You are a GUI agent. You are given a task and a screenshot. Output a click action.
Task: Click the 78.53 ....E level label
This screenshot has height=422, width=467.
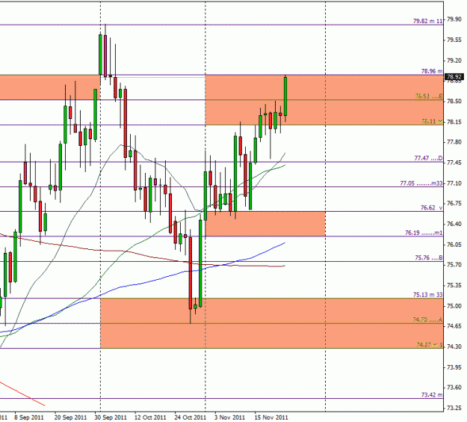point(429,96)
